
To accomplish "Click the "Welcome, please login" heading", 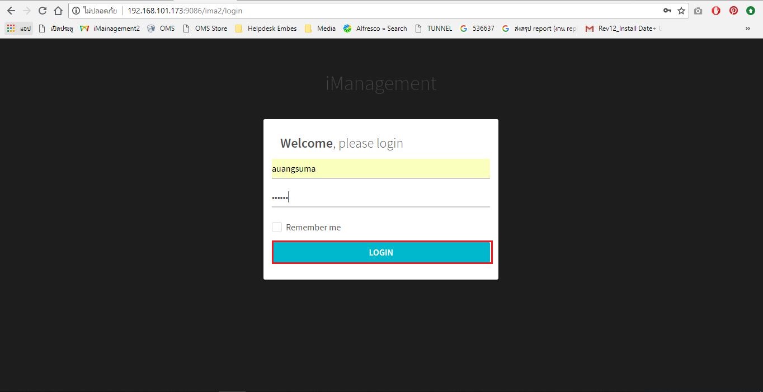I will tap(342, 143).
